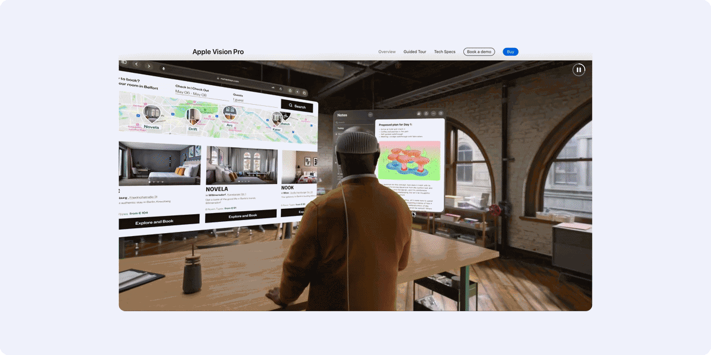
Task: Click the more options ellipsis button in Notes
Action: 370,114
